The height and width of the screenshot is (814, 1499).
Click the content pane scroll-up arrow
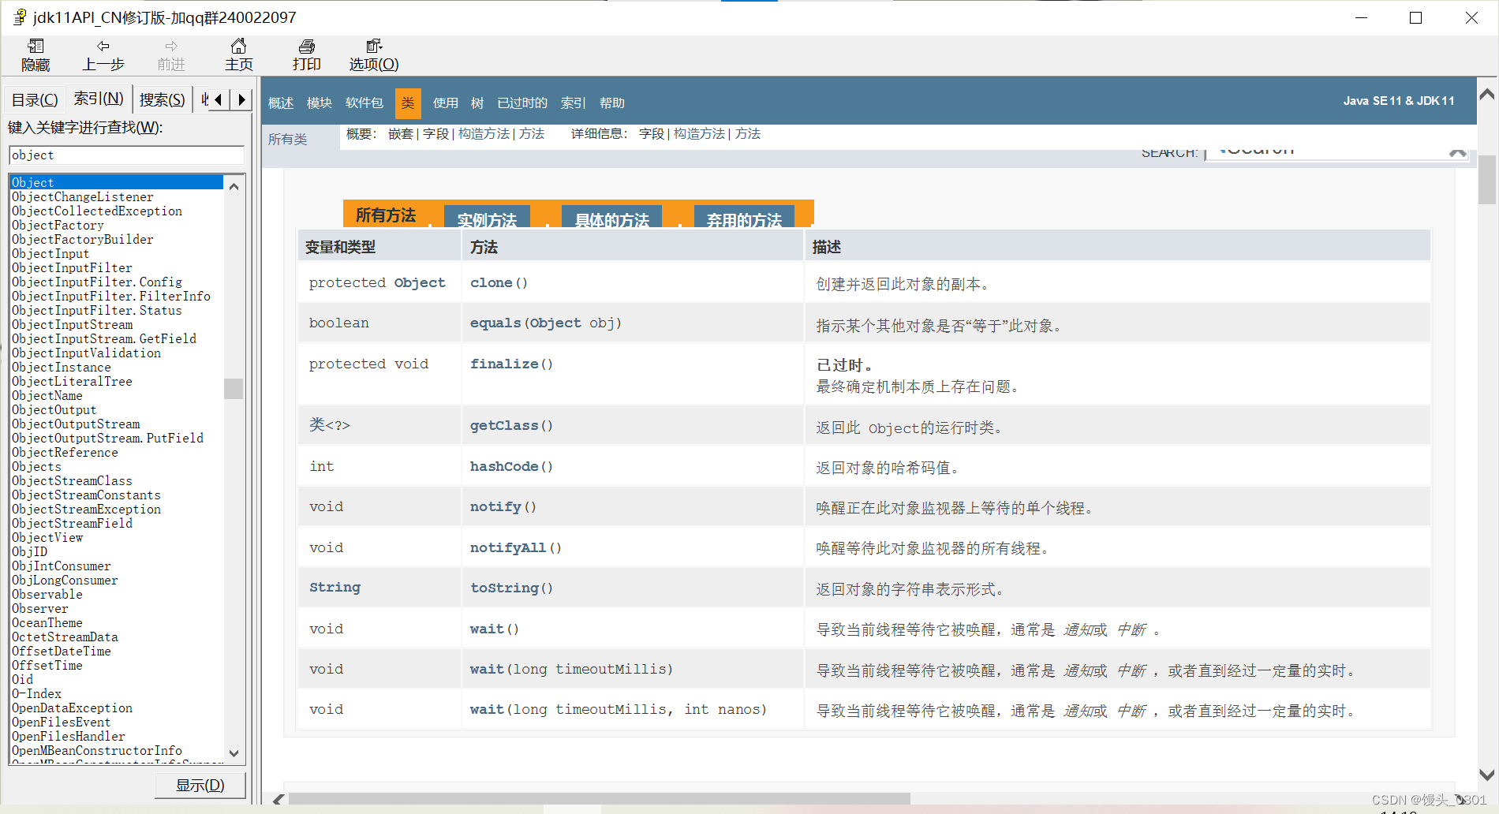[x=1487, y=95]
